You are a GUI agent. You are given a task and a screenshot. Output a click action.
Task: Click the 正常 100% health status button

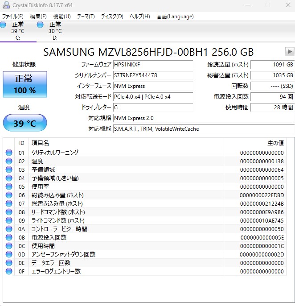click(25, 84)
